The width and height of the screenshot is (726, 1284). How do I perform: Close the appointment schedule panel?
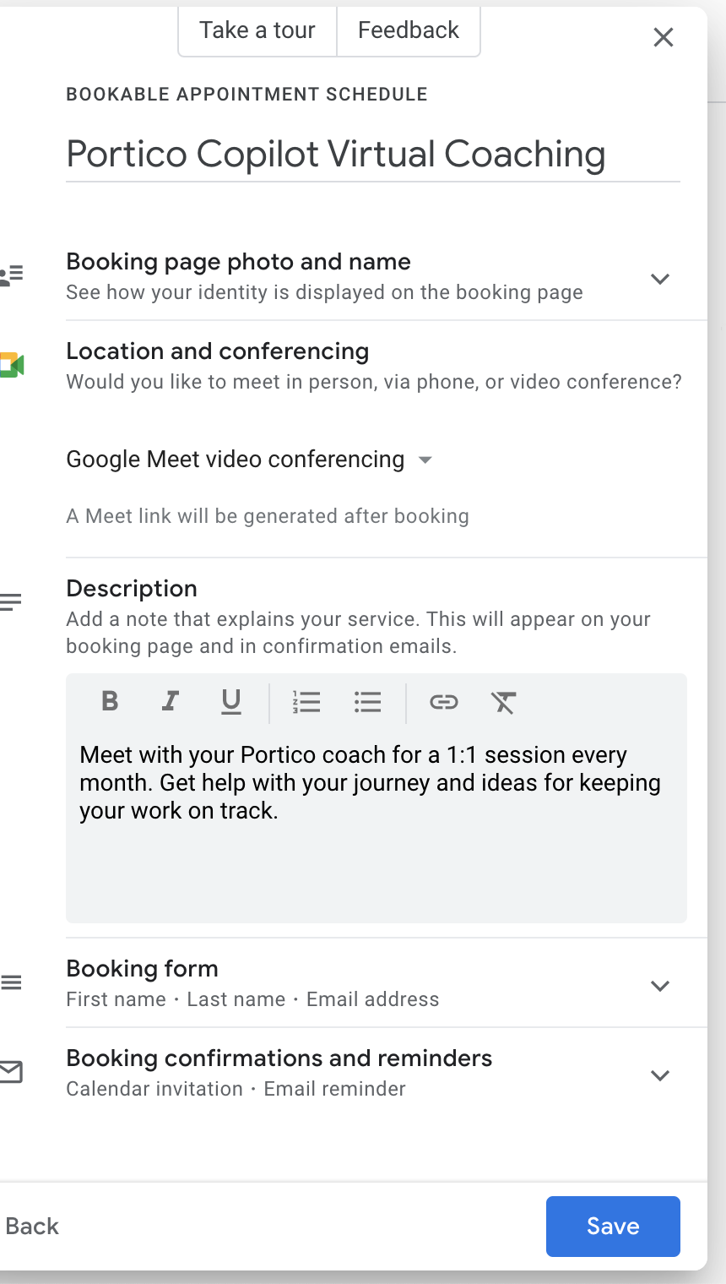(664, 37)
